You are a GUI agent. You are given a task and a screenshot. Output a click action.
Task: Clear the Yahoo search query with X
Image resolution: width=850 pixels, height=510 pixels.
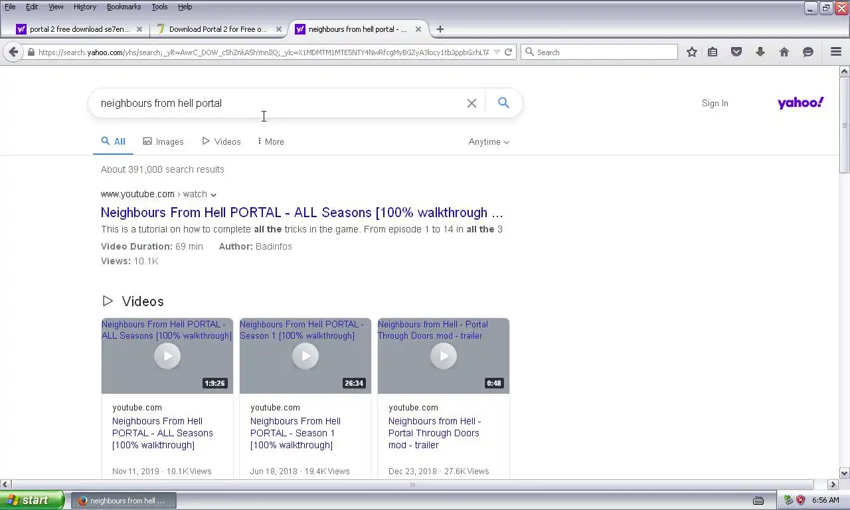[471, 103]
